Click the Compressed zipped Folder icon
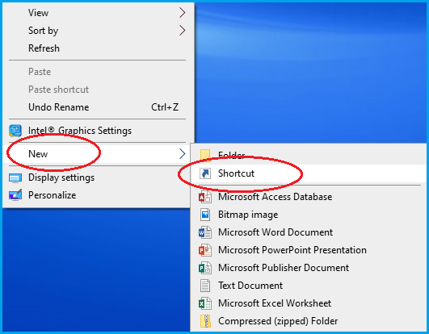 point(205,321)
